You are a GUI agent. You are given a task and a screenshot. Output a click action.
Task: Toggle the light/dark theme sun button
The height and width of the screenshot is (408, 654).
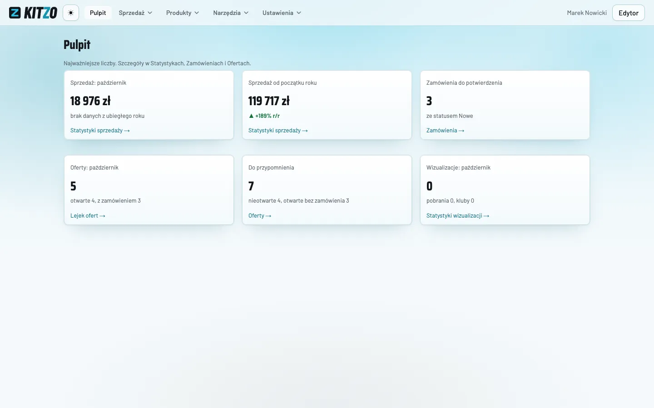[71, 13]
